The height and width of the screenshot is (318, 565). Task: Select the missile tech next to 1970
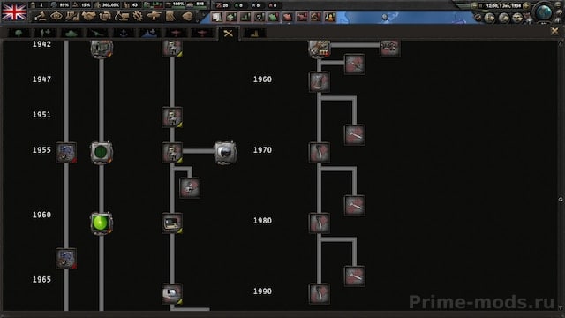point(319,152)
